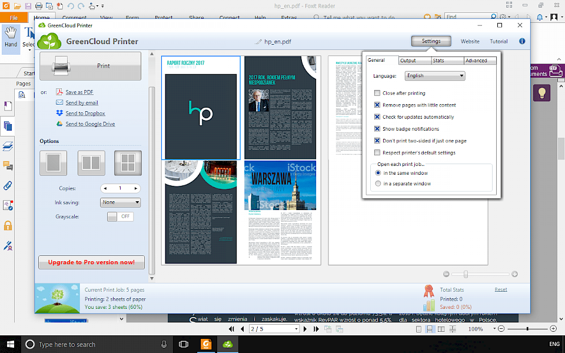This screenshot has height=353, width=565.
Task: Switch to Foxit Reader taskbar icon
Action: coord(207,344)
